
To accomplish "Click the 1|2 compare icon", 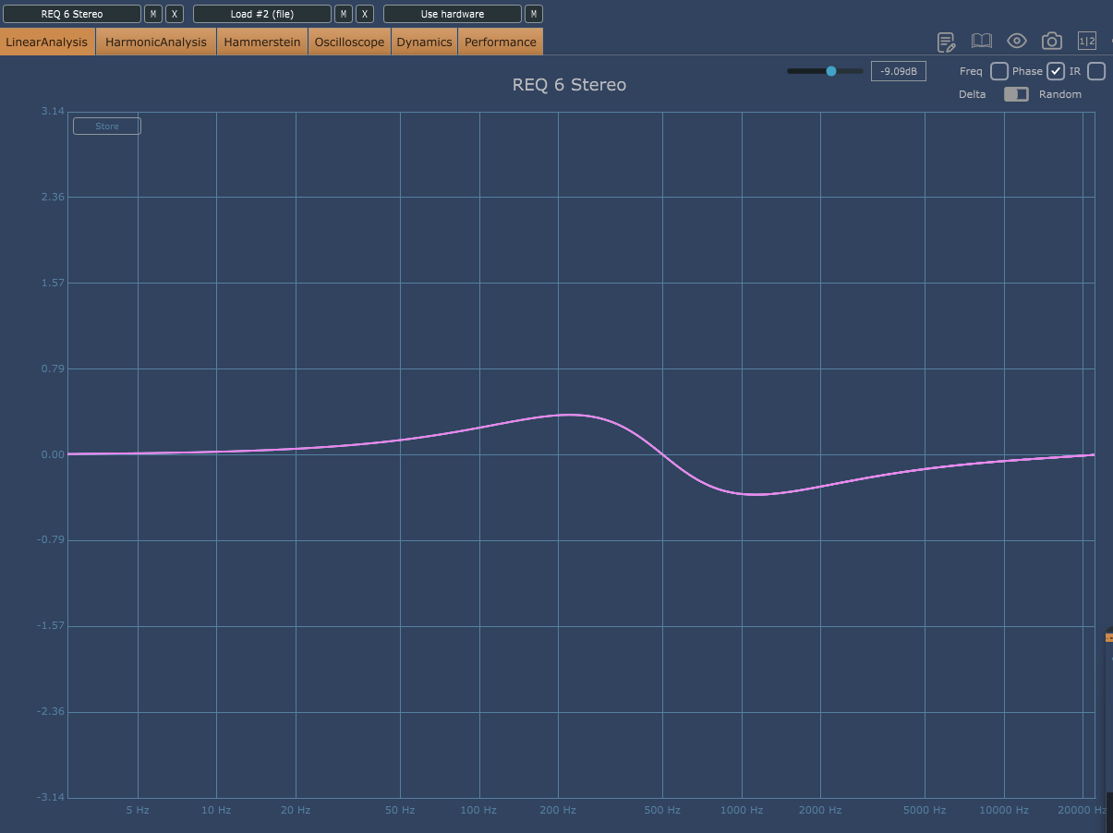I will [x=1087, y=41].
